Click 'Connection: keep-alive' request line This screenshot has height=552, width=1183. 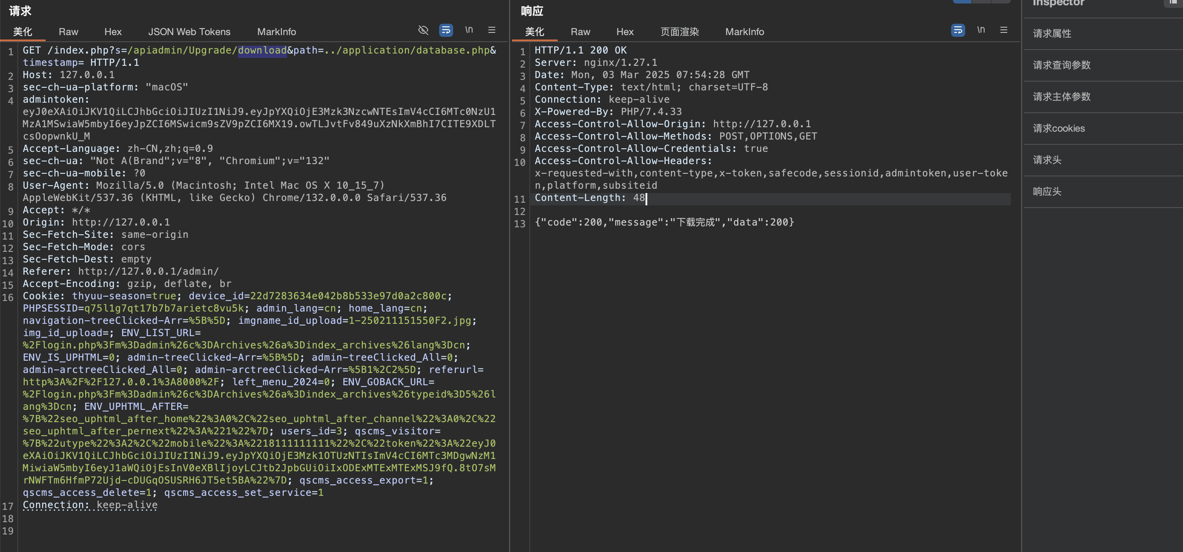click(90, 505)
